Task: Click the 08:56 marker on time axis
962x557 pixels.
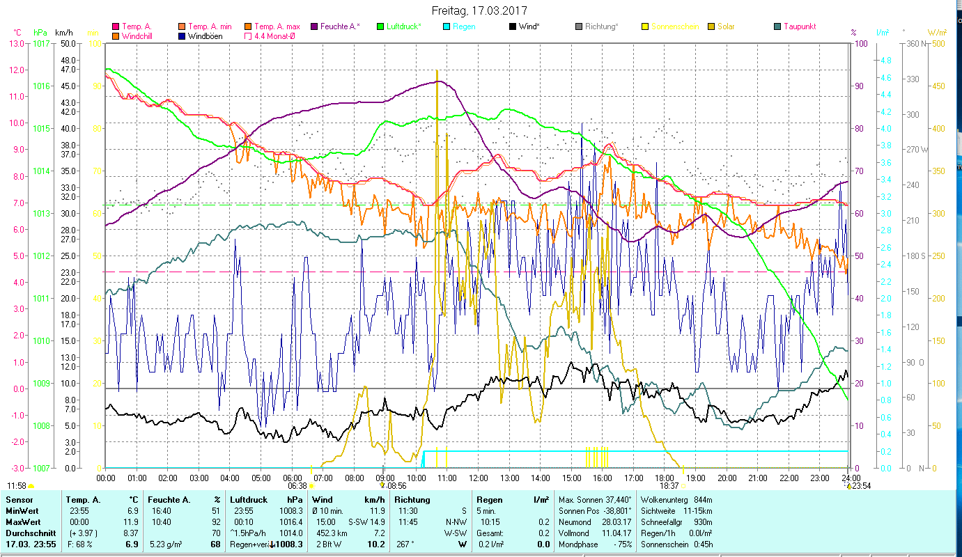Action: pos(382,485)
